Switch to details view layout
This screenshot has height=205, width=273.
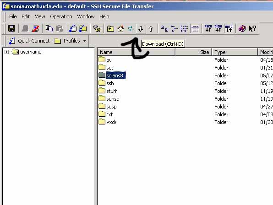tap(195, 28)
